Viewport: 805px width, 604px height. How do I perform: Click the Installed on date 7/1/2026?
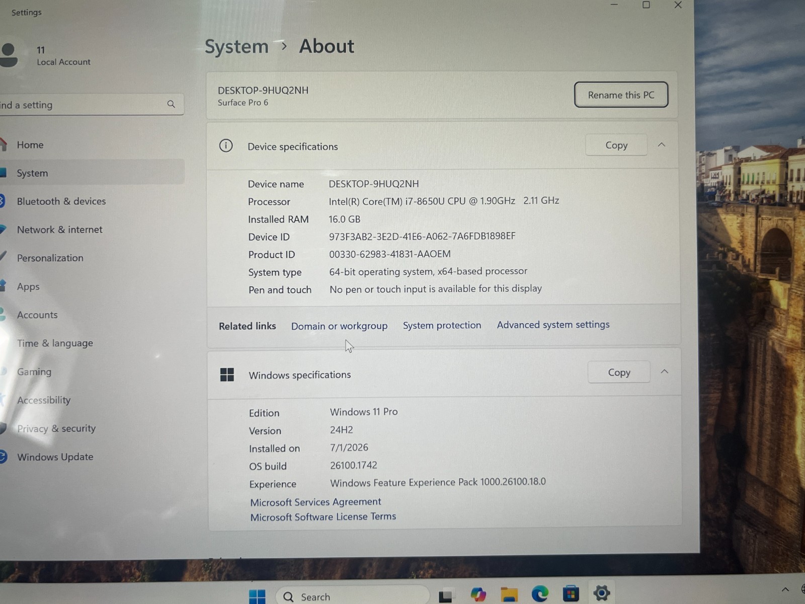click(349, 447)
